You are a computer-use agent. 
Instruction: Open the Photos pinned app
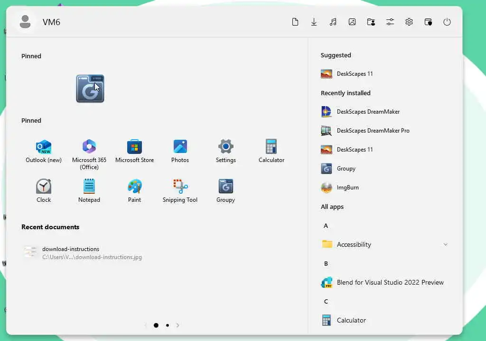click(180, 151)
